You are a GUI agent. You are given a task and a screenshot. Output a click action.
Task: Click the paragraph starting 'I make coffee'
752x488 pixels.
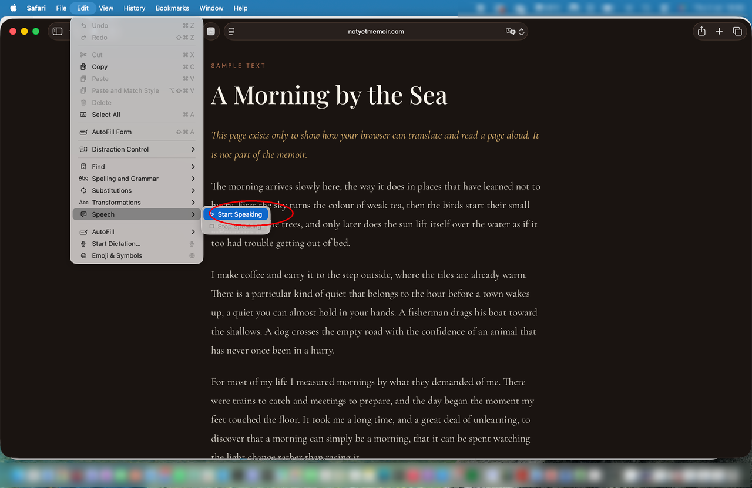tap(375, 312)
